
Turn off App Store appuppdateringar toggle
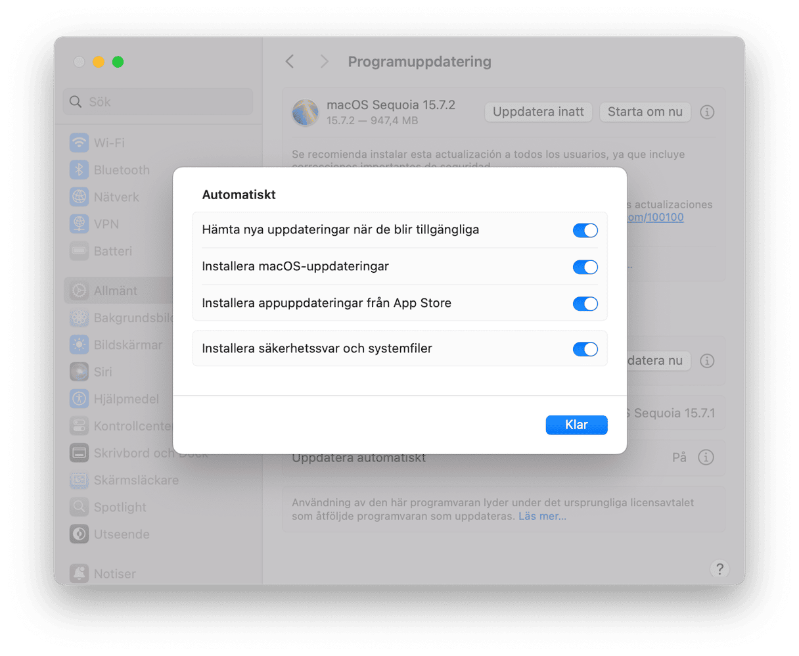click(x=585, y=304)
